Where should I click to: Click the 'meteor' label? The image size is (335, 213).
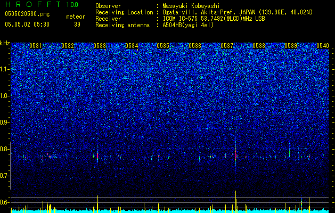(76, 17)
